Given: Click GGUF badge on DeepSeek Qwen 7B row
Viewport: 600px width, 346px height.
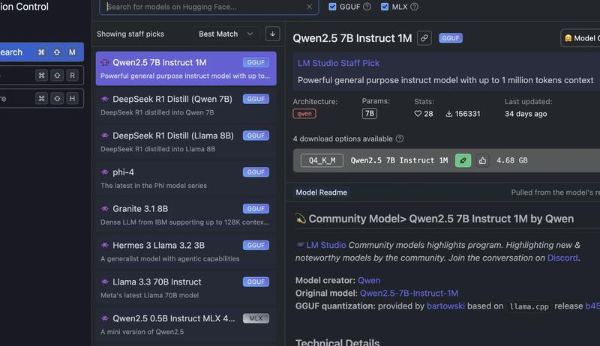Looking at the screenshot, I should pos(256,99).
